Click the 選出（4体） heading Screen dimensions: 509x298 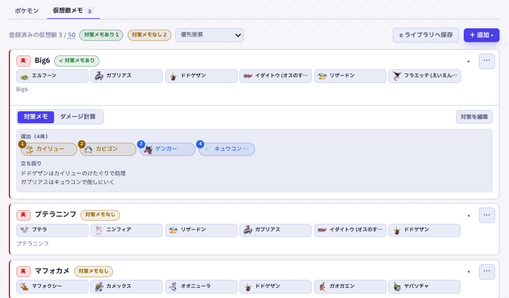pyautogui.click(x=34, y=136)
